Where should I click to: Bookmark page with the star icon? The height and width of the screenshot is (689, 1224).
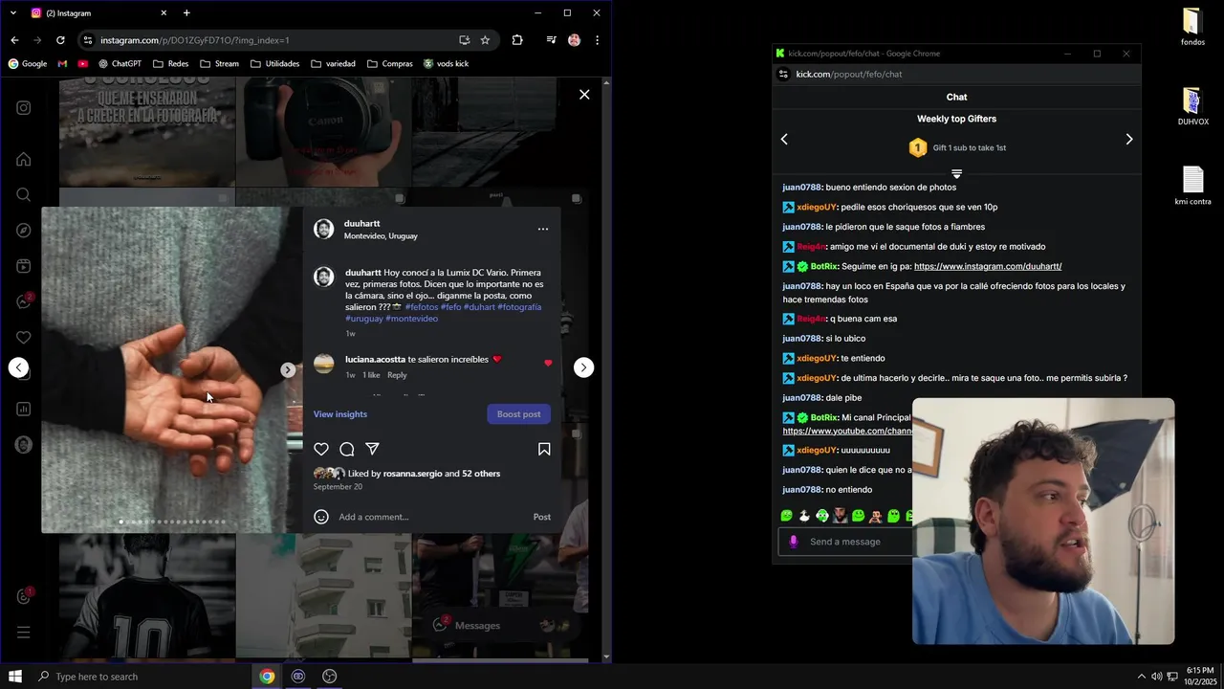point(485,40)
